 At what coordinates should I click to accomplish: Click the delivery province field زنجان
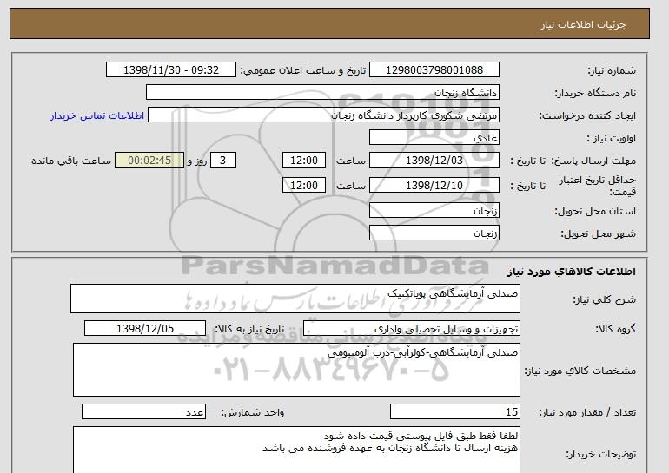(x=434, y=211)
